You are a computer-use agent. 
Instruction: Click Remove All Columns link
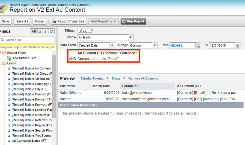click(143, 79)
